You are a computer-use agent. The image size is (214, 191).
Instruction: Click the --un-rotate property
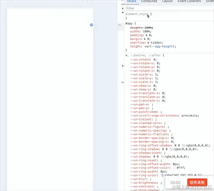[140, 60]
